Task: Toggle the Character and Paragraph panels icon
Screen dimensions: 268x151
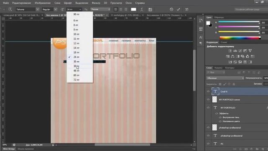Action: click(150, 9)
